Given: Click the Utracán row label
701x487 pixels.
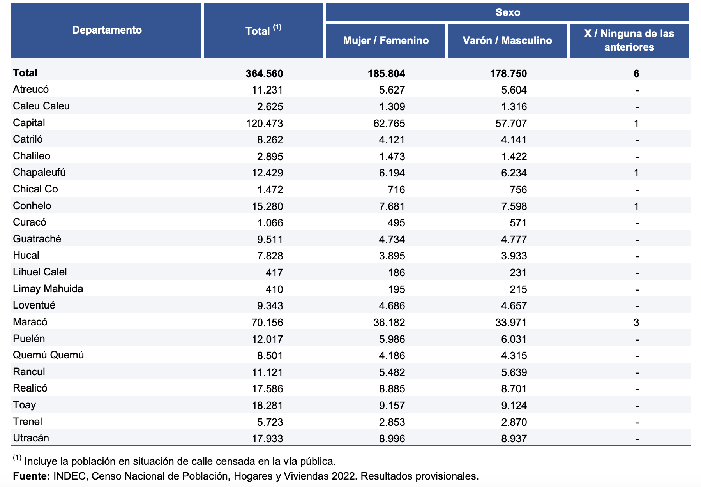Looking at the screenshot, I should click(31, 438).
